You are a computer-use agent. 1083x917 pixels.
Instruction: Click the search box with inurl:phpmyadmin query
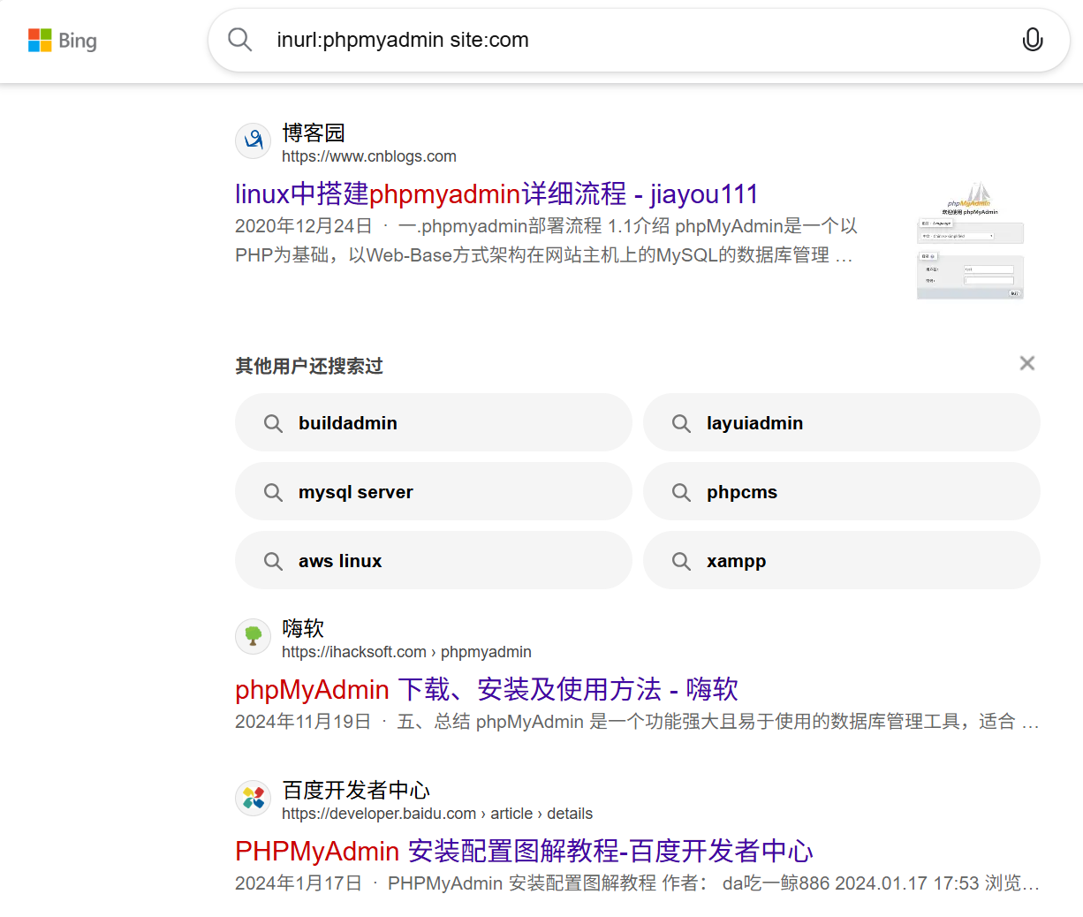coord(639,41)
